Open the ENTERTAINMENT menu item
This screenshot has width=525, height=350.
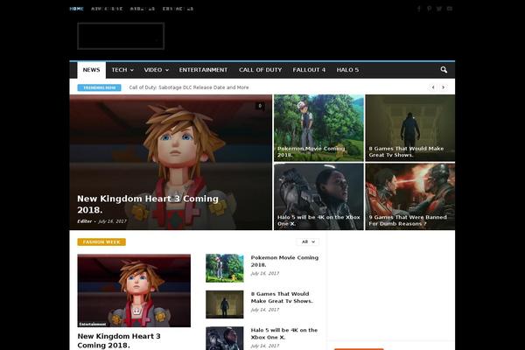[x=203, y=70]
